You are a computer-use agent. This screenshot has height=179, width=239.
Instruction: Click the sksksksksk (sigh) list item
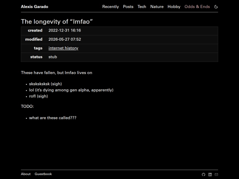(x=46, y=84)
